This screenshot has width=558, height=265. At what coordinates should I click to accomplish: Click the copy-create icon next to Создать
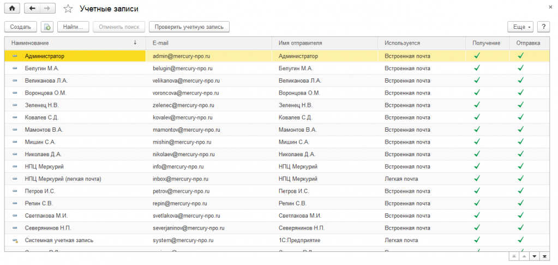[47, 27]
